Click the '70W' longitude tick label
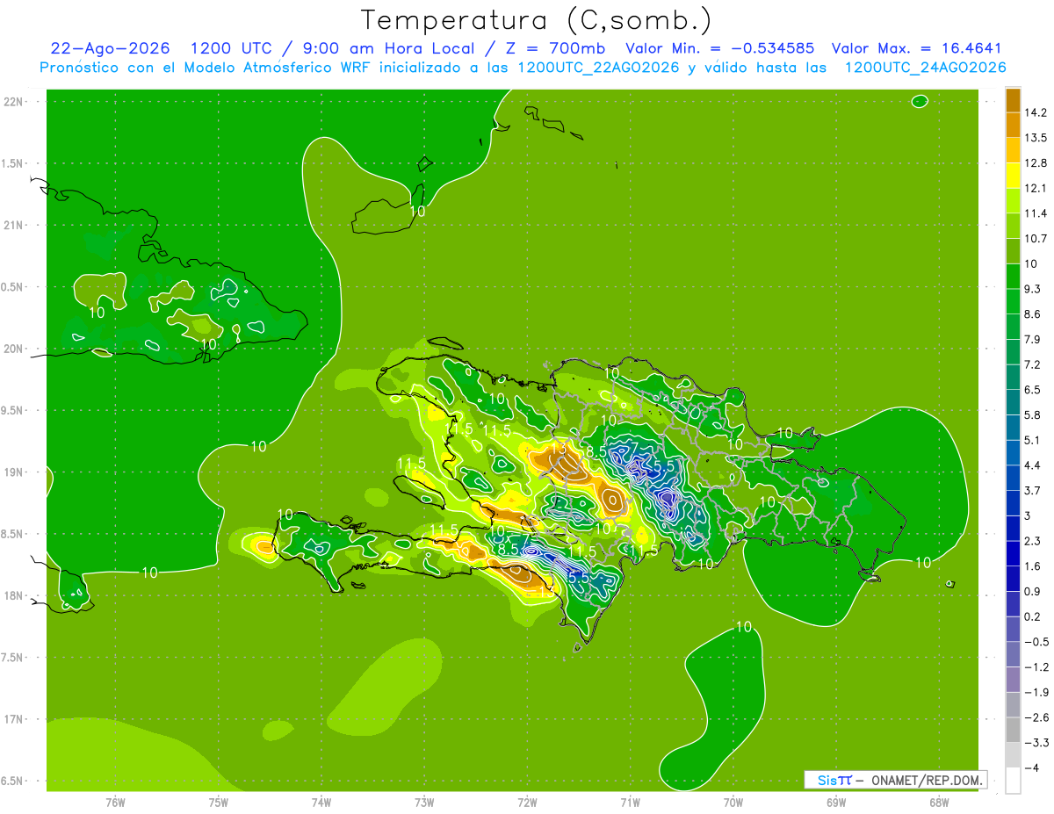Image resolution: width=1054 pixels, height=814 pixels. 733,802
